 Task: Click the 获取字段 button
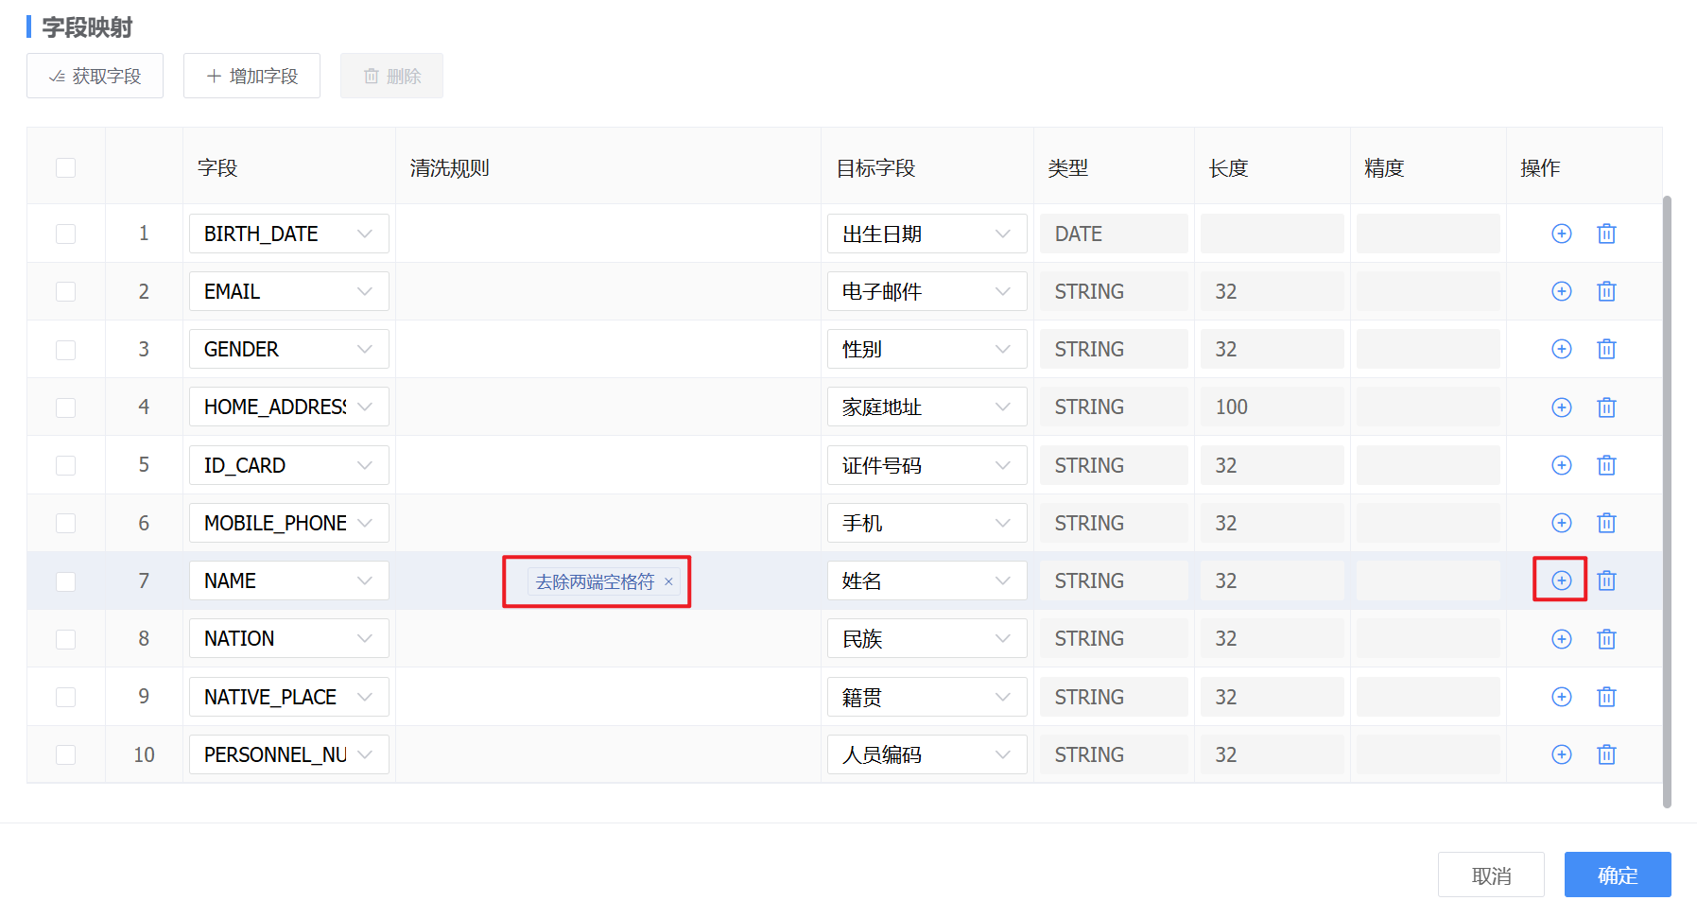point(95,76)
